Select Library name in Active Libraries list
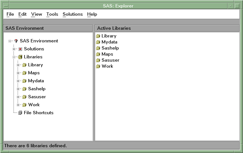The height and width of the screenshot is (153, 243). (109, 36)
